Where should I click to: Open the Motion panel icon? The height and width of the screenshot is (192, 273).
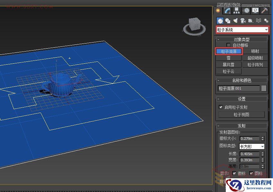point(246,11)
